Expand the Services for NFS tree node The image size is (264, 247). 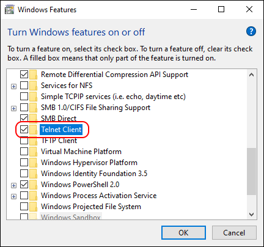coord(13,86)
